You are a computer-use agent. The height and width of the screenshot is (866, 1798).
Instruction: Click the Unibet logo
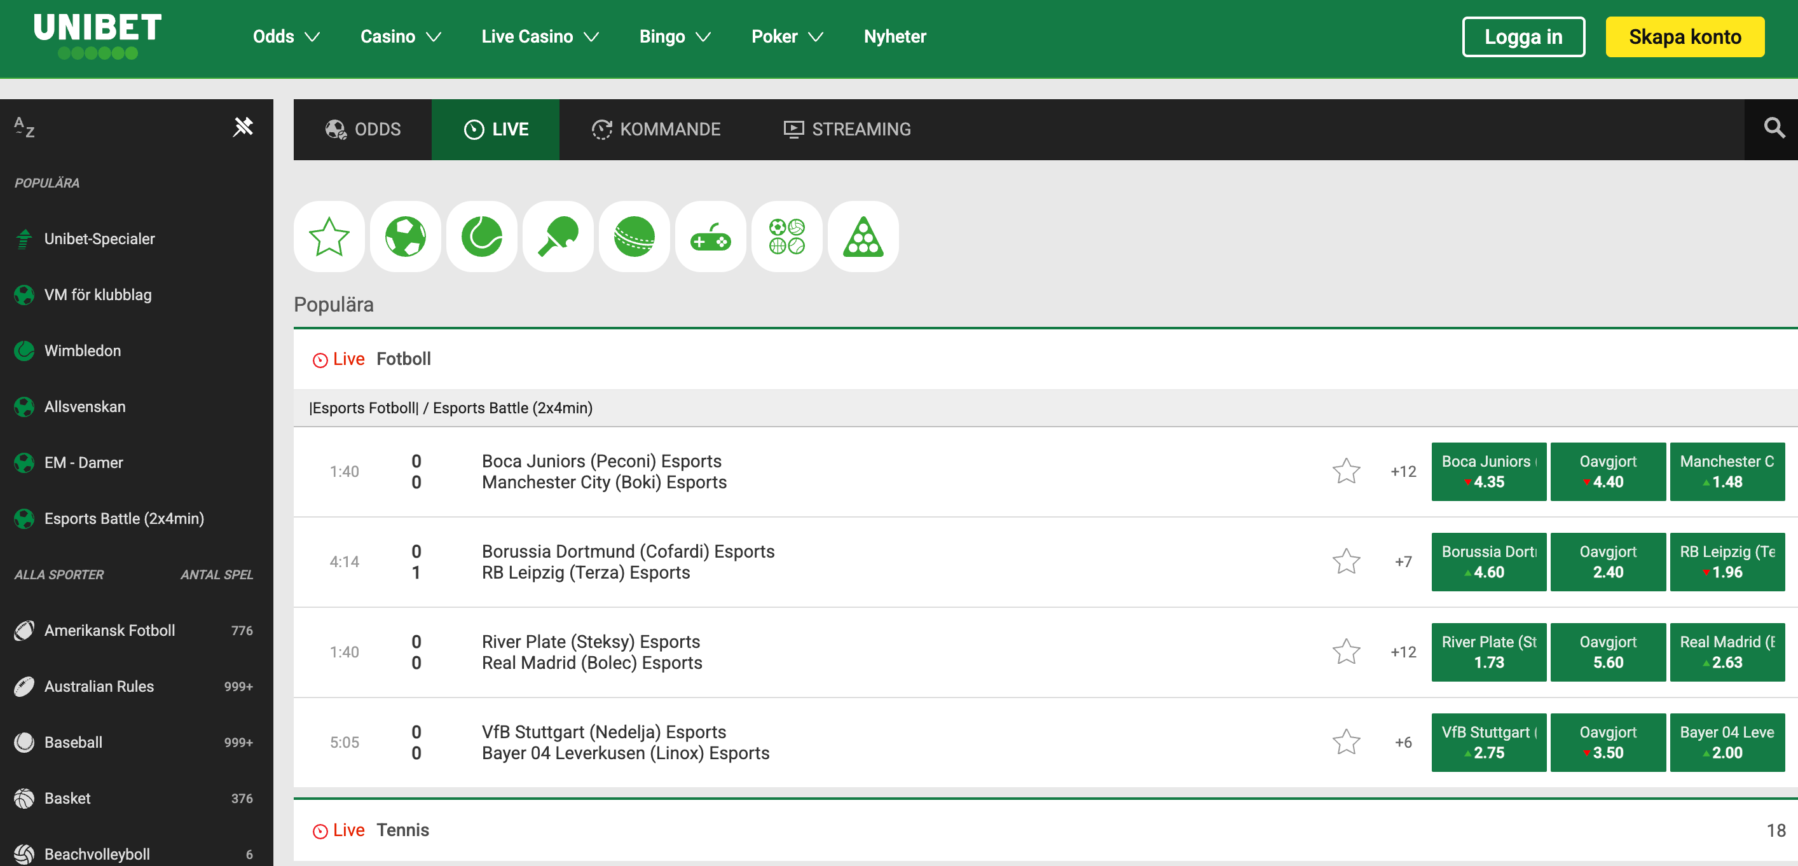pyautogui.click(x=98, y=36)
